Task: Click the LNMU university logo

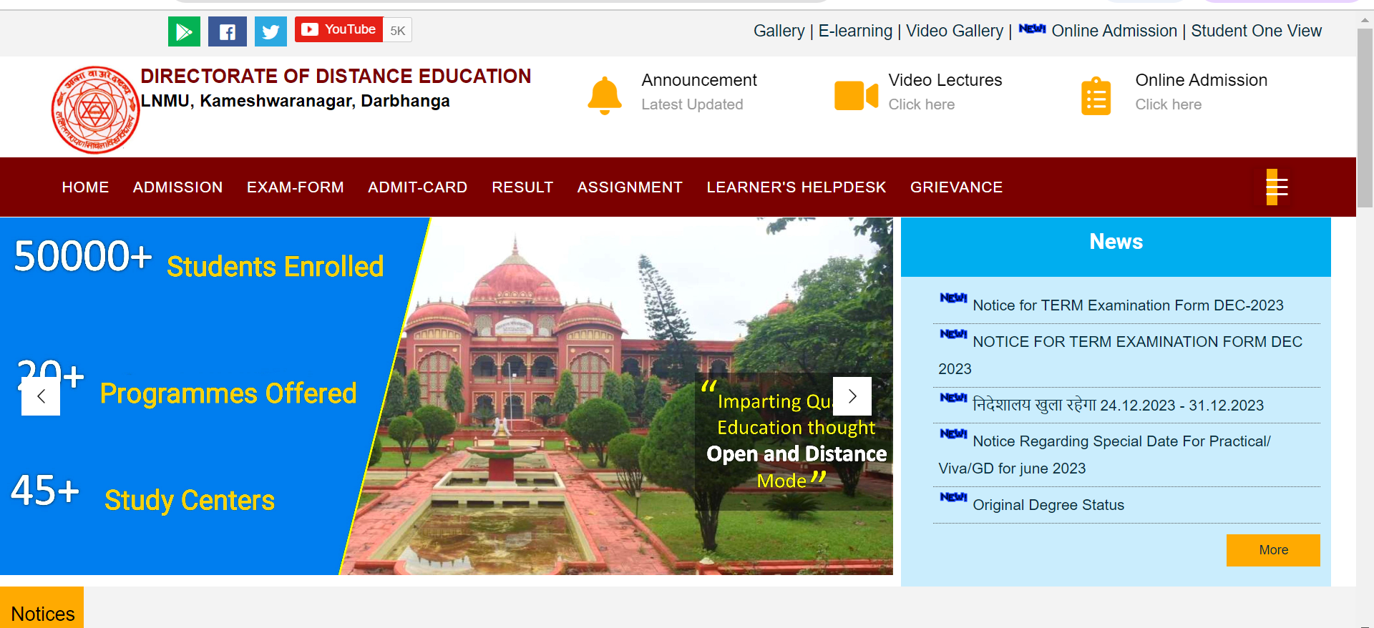Action: point(95,109)
